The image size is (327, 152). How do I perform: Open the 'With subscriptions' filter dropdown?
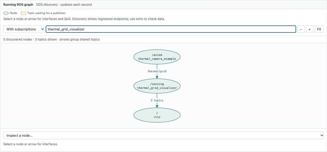coord(24,29)
